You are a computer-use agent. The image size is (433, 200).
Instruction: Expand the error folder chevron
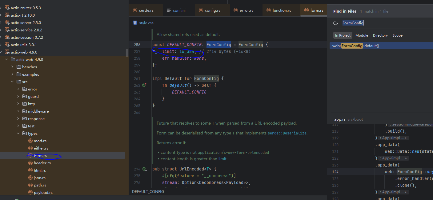(18, 89)
